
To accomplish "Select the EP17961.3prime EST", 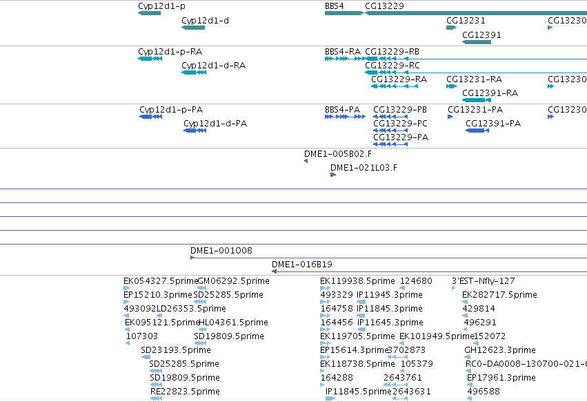I will (x=470, y=385).
